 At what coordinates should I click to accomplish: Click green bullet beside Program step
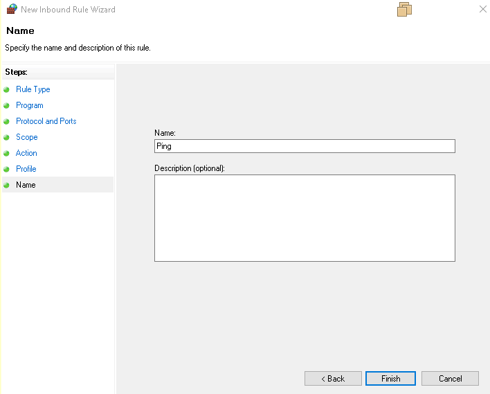click(x=7, y=106)
